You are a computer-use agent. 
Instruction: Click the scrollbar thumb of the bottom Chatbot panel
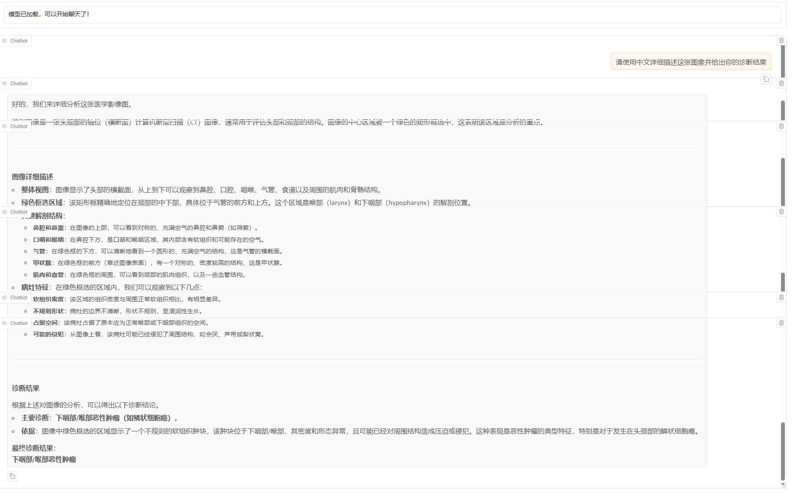[783, 451]
